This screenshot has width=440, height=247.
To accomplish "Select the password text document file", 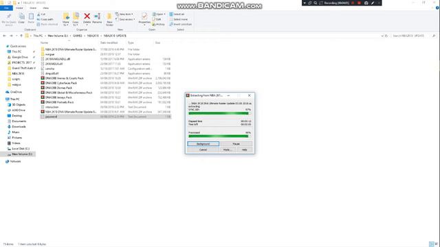I will pos(105,117).
